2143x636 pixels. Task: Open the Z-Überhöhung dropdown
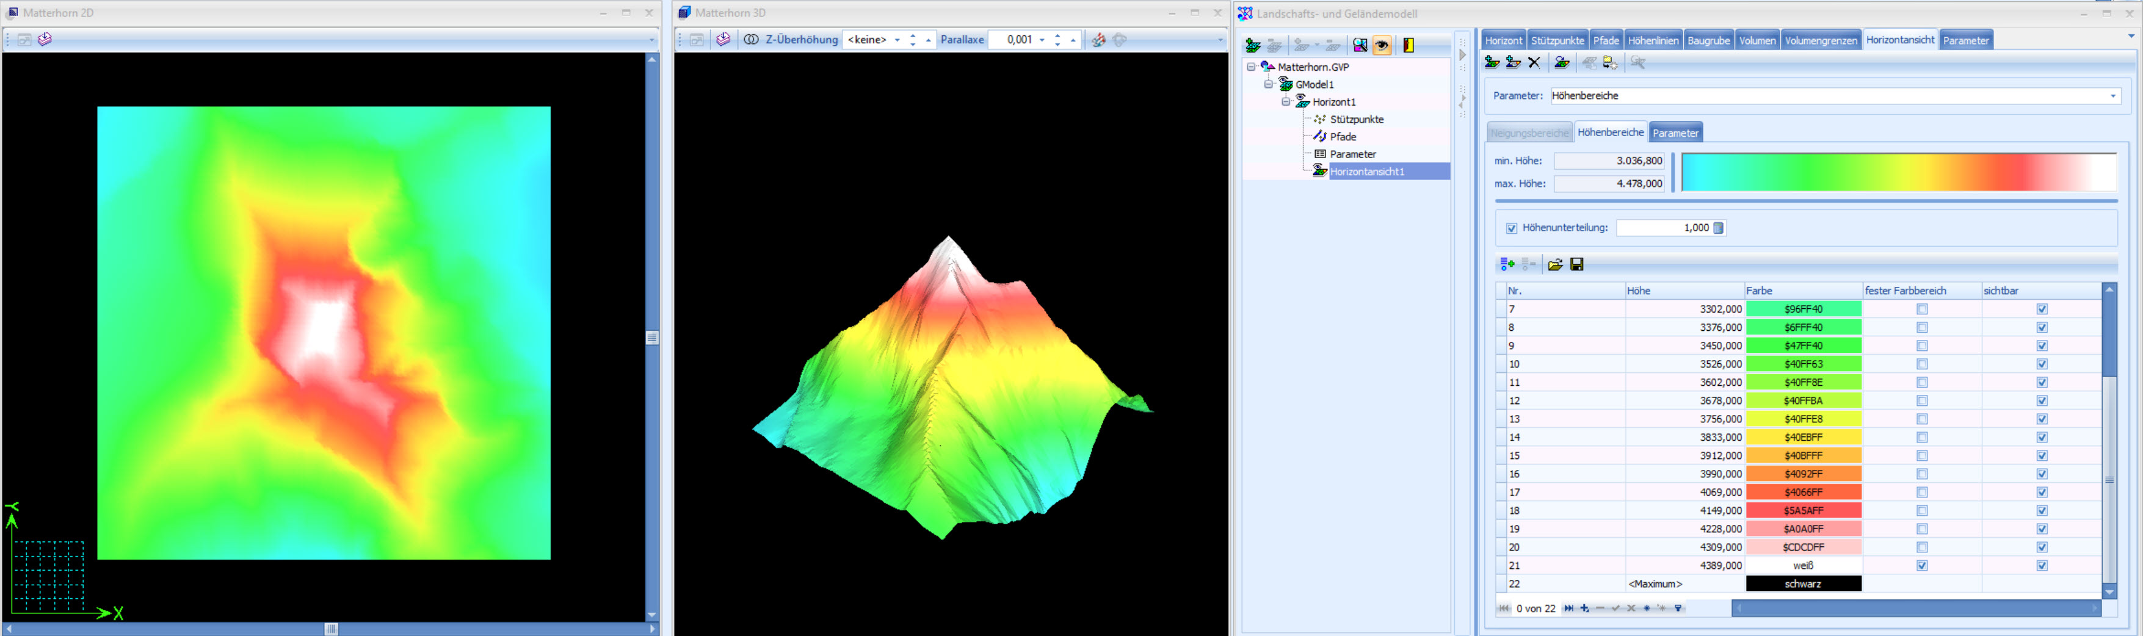pos(897,40)
